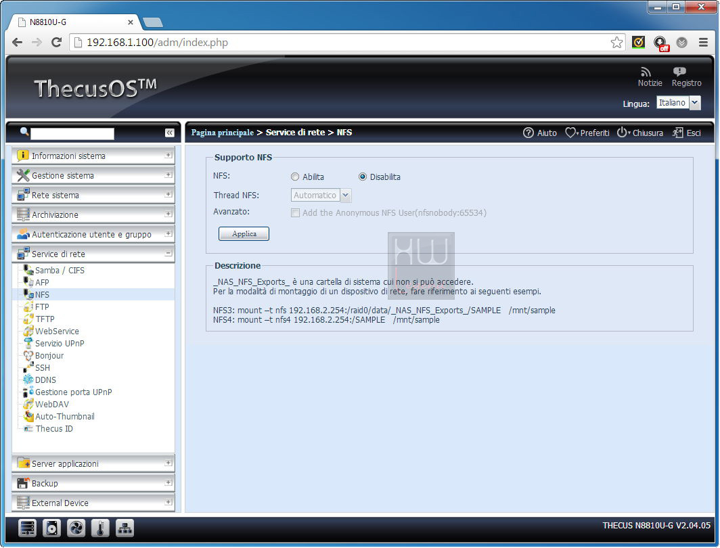720x548 pixels.
Task: Click the Esci logout icon
Action: [678, 133]
